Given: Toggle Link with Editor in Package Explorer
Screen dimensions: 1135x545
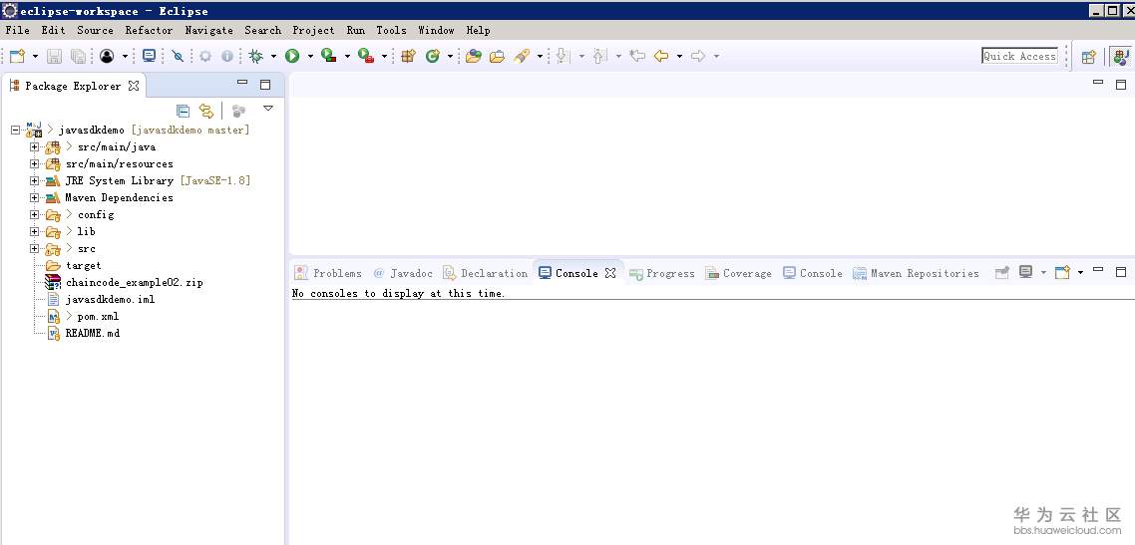Looking at the screenshot, I should [x=207, y=111].
